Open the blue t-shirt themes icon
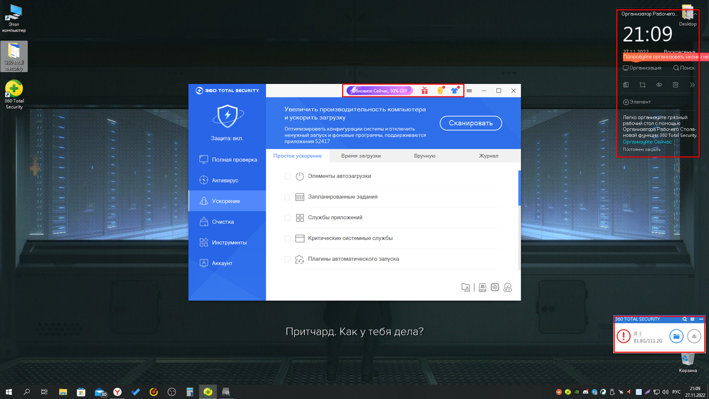 click(455, 90)
